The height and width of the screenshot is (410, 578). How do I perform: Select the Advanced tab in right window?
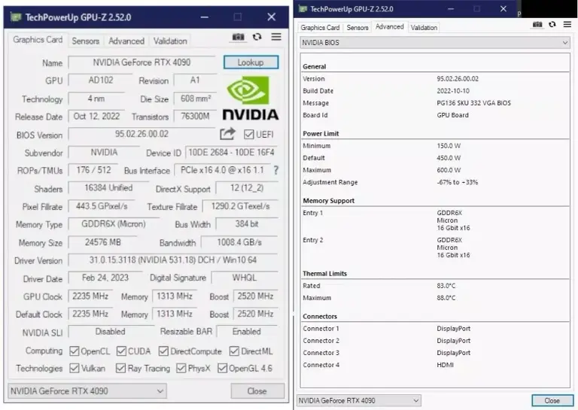[390, 26]
